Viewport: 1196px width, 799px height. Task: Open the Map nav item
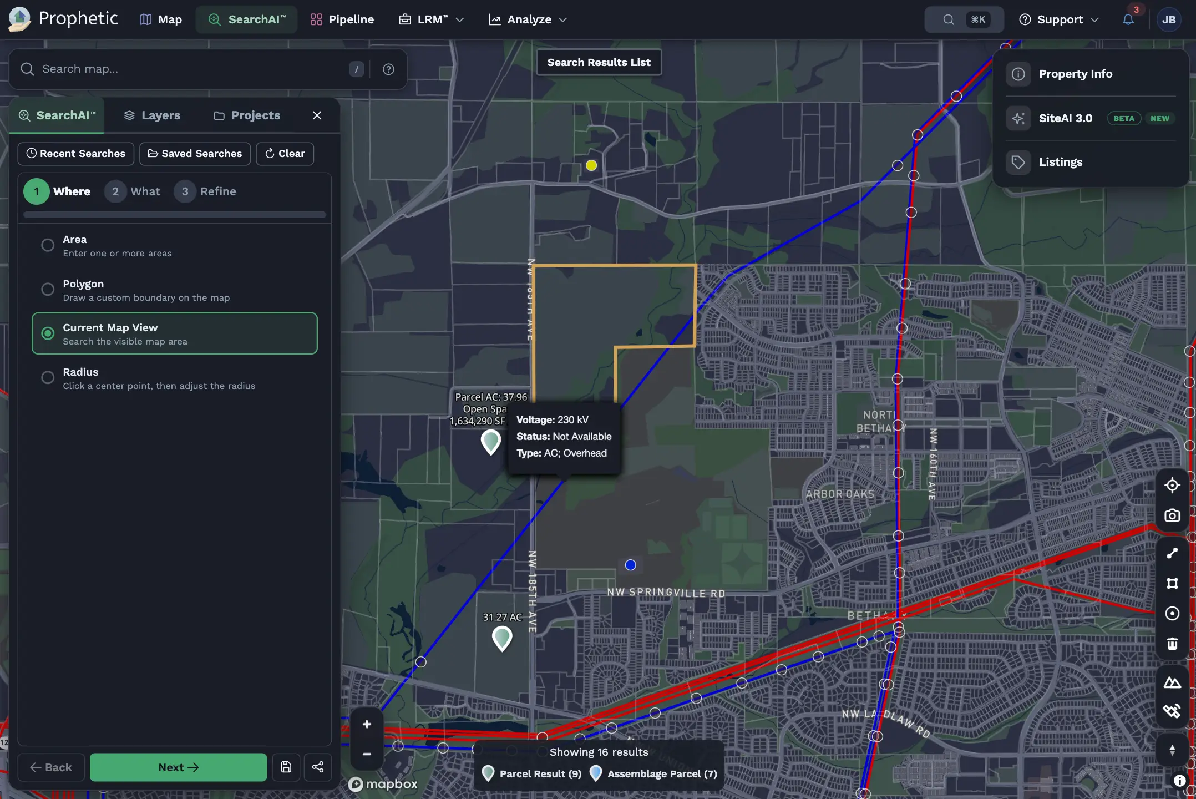click(x=160, y=19)
